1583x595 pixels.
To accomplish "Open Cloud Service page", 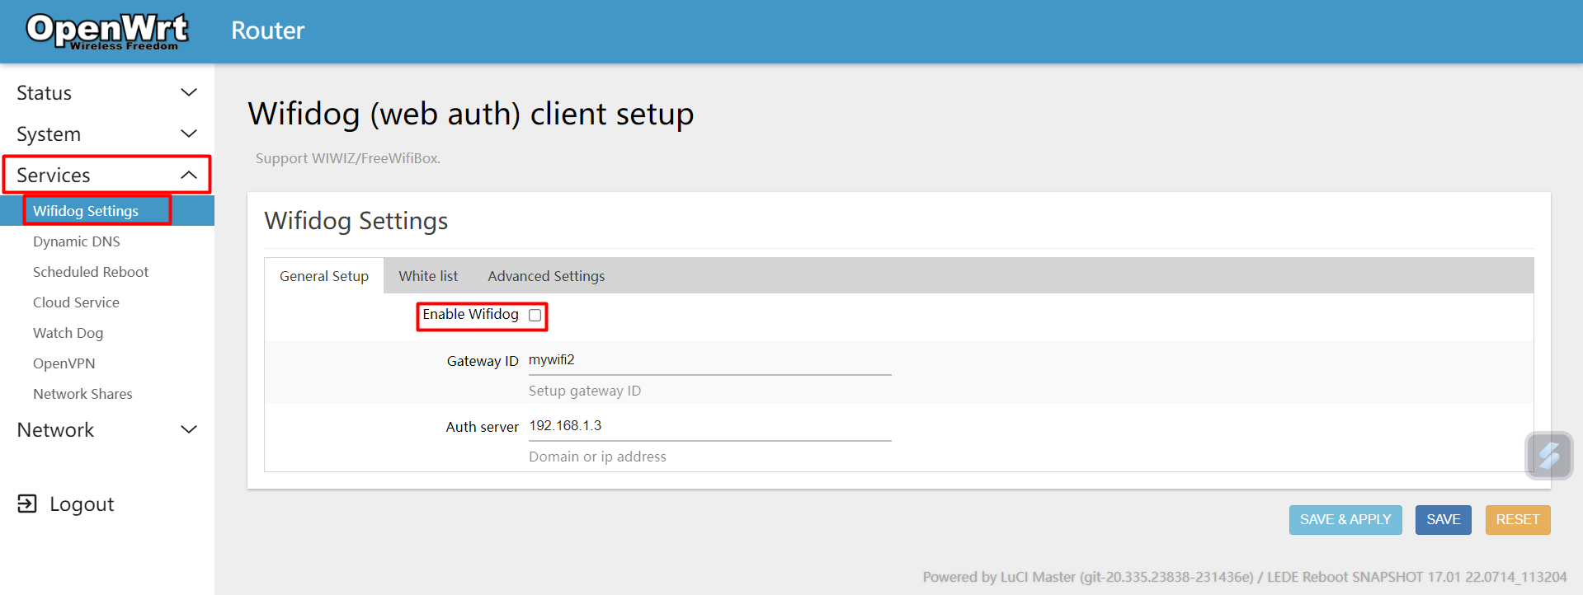I will coord(76,302).
